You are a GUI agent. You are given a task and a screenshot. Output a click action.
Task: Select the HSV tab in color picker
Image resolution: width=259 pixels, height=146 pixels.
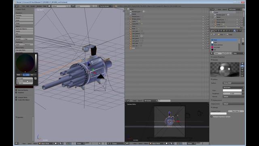[26, 75]
